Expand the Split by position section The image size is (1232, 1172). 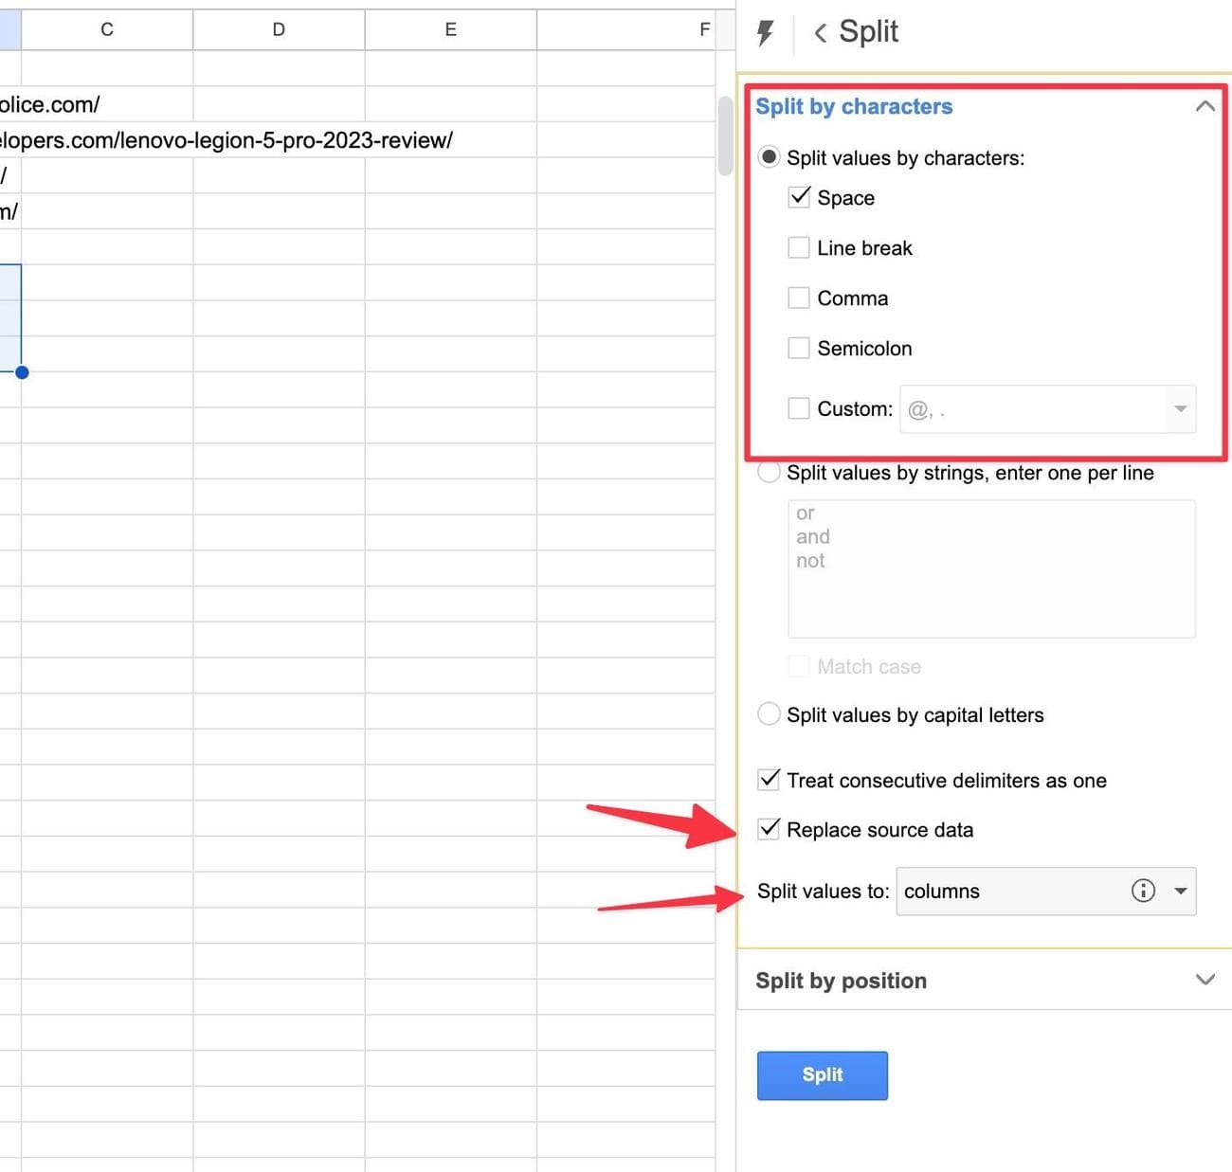(1205, 980)
